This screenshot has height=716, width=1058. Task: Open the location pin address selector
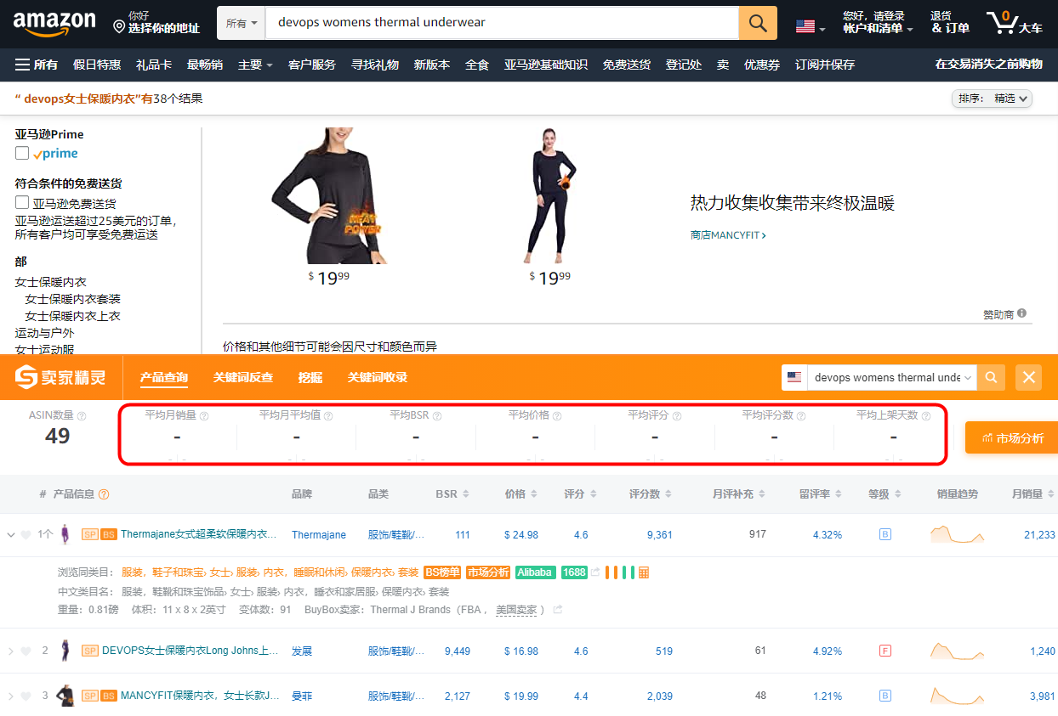click(x=157, y=22)
